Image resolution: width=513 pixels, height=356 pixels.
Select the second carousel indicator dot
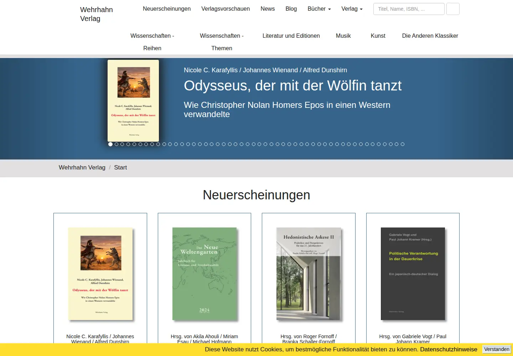(116, 144)
